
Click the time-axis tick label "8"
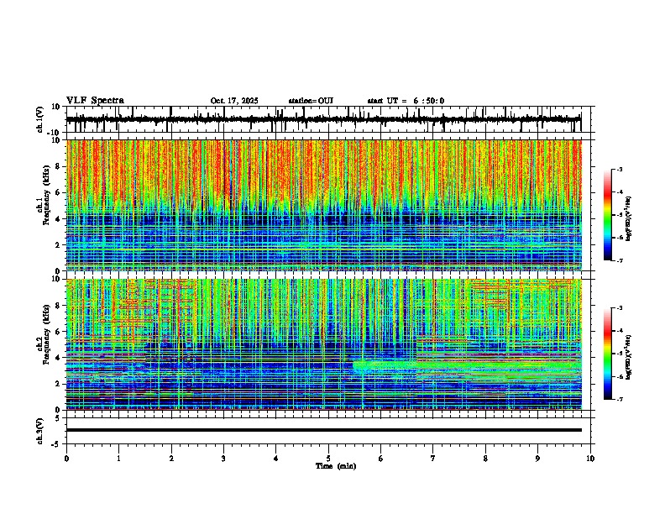(485, 459)
